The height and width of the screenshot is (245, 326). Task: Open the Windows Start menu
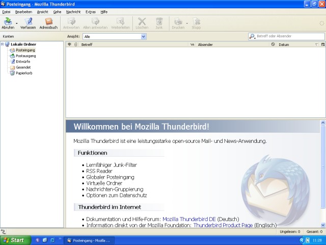(x=15, y=240)
